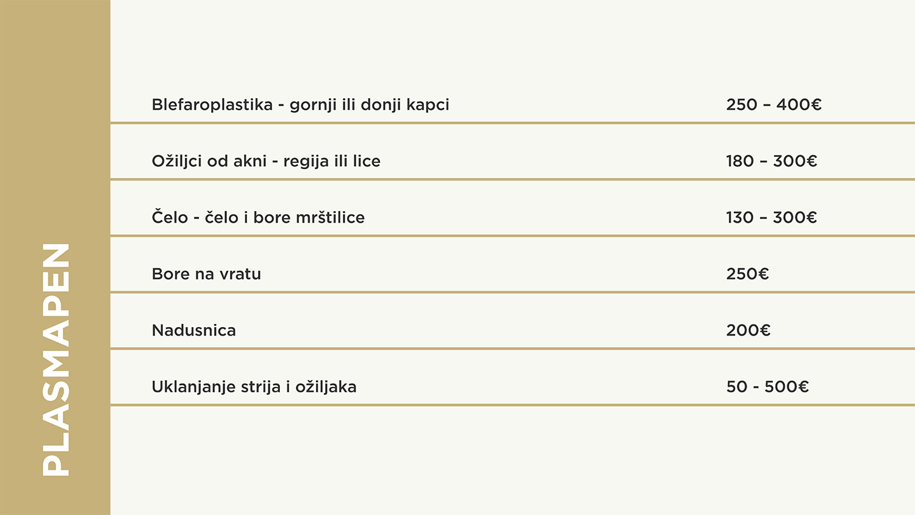This screenshot has height=515, width=915.
Task: Select Ožiljci od akni - regija ili lice
Action: point(266,161)
